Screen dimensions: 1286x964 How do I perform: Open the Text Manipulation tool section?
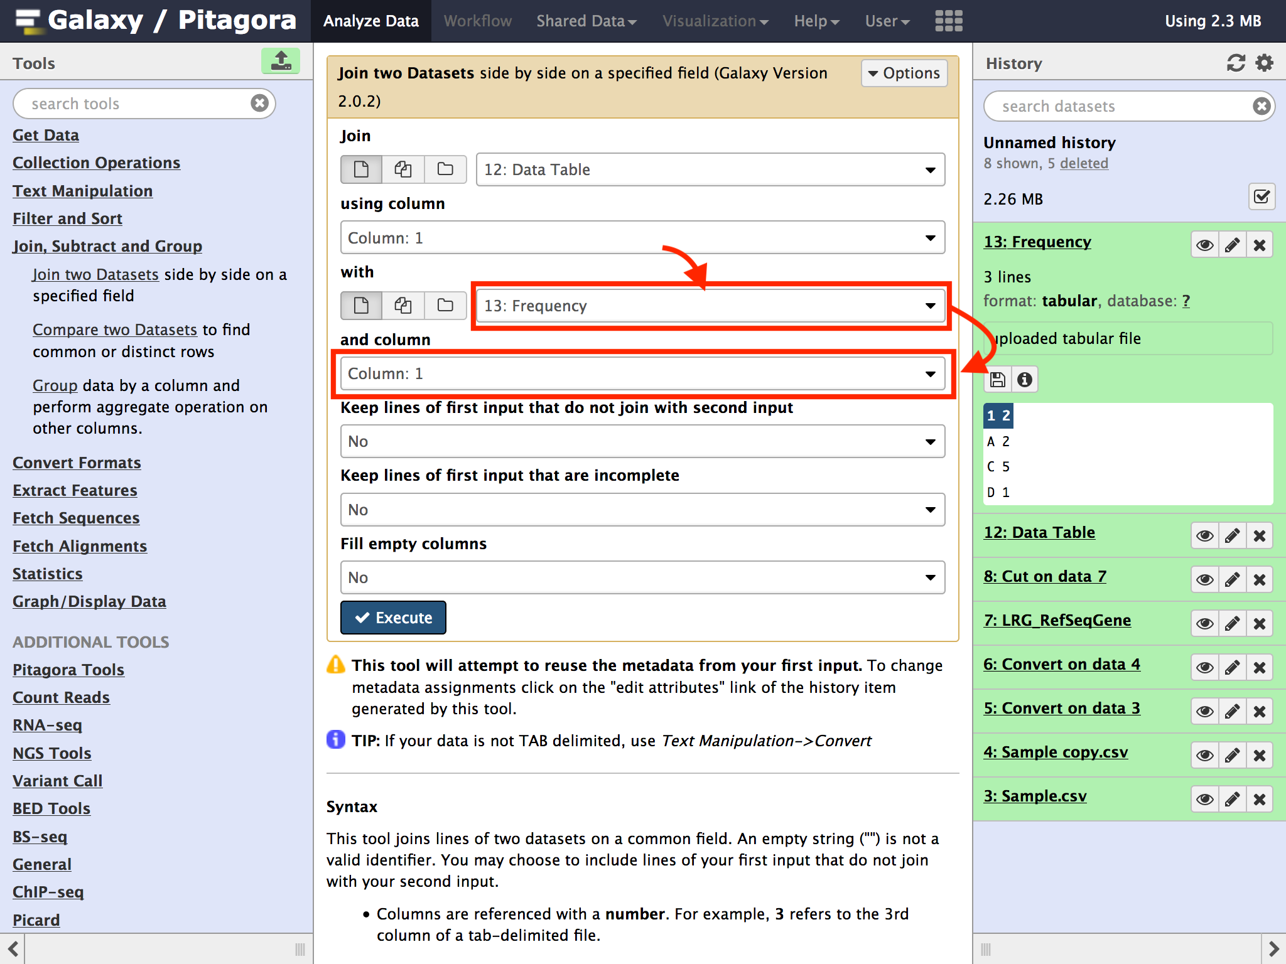82,191
